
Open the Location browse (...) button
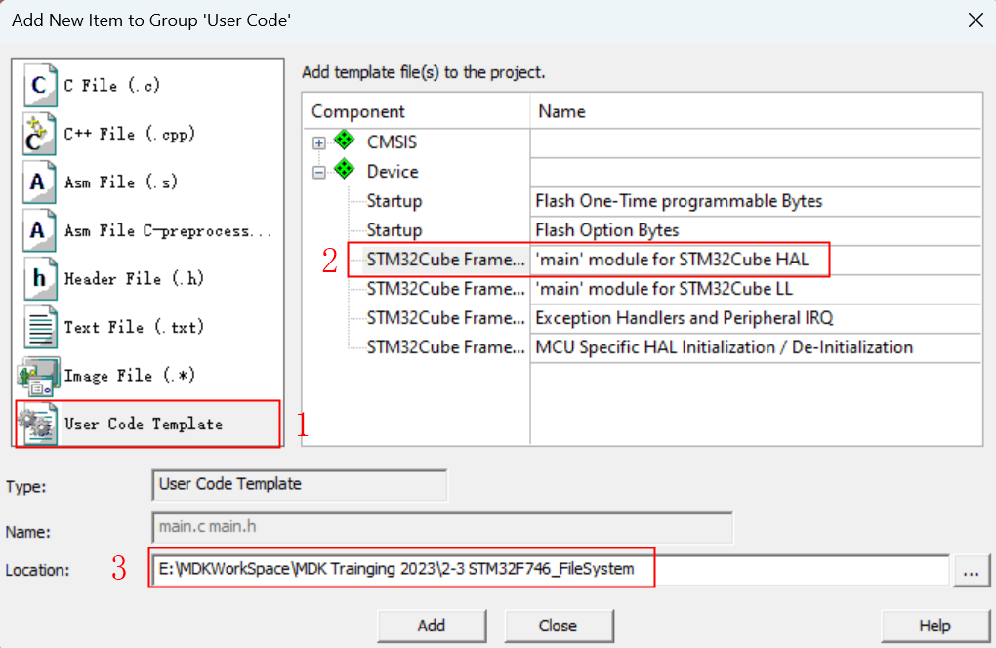(970, 571)
